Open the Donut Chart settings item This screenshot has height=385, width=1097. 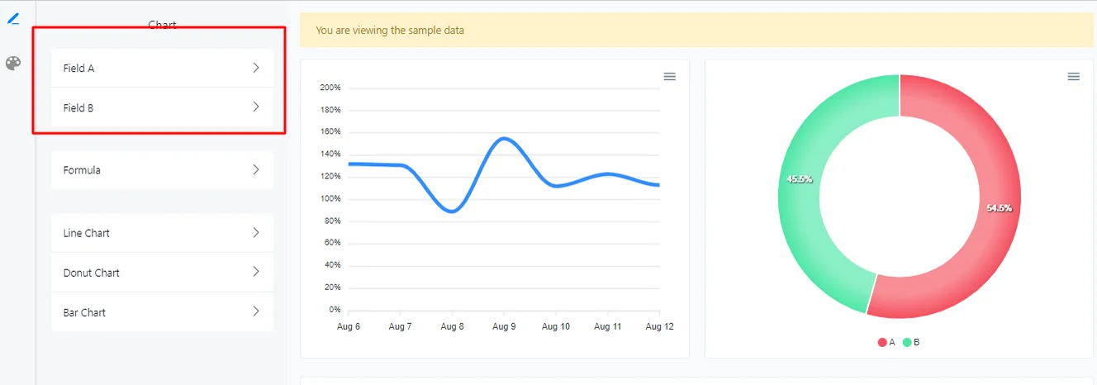point(162,273)
